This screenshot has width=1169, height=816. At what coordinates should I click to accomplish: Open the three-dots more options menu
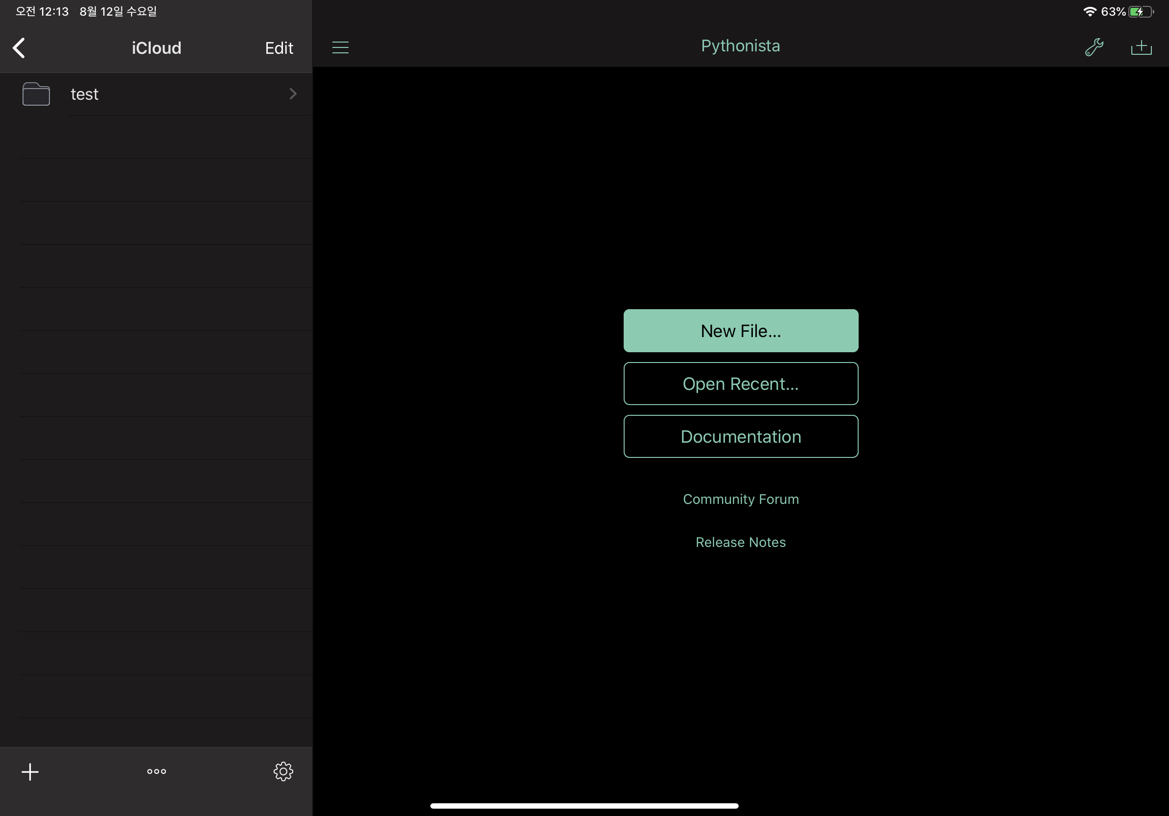pyautogui.click(x=156, y=771)
